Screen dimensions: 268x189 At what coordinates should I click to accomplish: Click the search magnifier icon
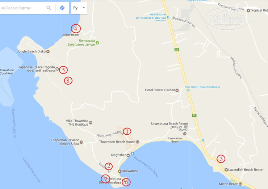click(x=49, y=8)
